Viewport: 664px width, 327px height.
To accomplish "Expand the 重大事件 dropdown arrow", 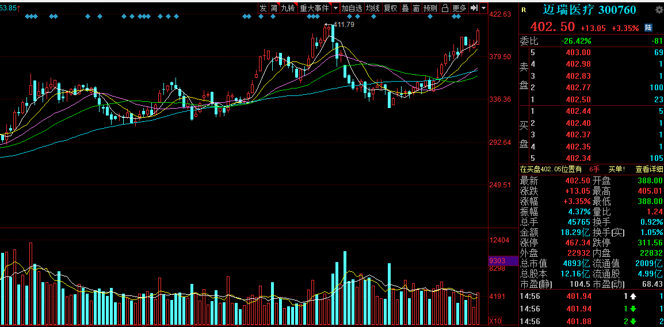I will coord(335,7).
